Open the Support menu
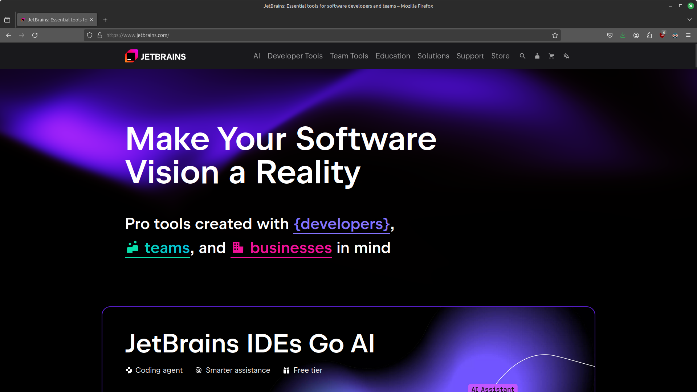The width and height of the screenshot is (697, 392). [x=470, y=56]
